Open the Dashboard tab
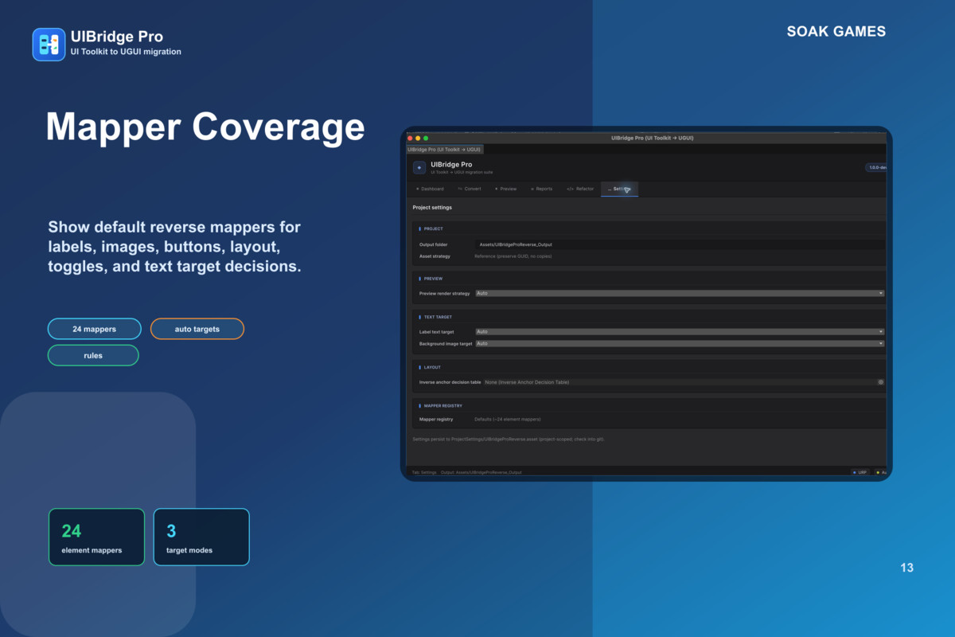Screen dimensions: 955x637 (430, 189)
